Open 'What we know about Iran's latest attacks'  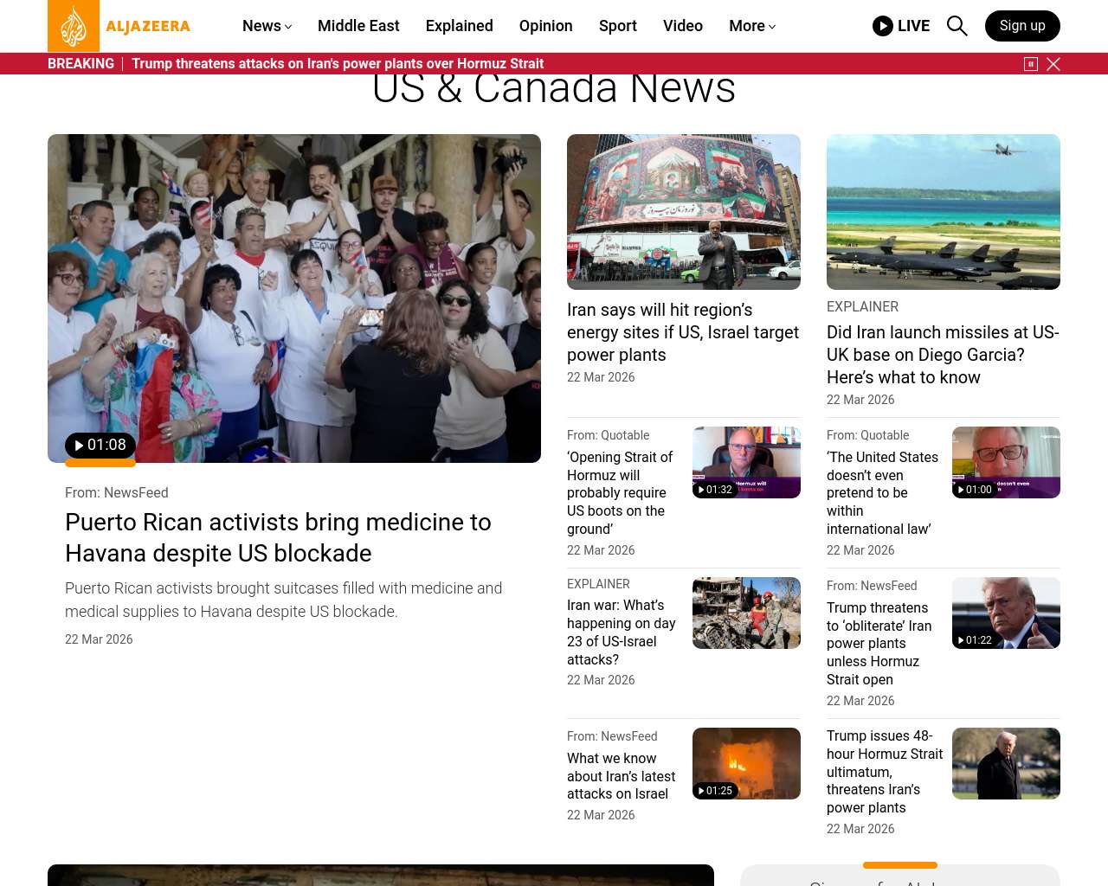[622, 776]
